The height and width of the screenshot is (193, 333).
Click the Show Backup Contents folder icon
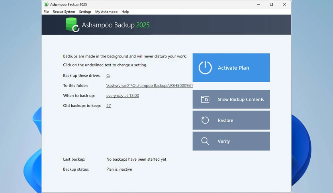[x=205, y=99]
